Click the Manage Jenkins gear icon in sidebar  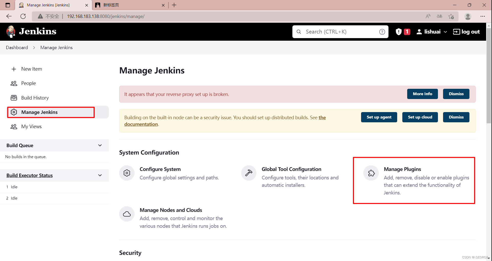pyautogui.click(x=14, y=112)
